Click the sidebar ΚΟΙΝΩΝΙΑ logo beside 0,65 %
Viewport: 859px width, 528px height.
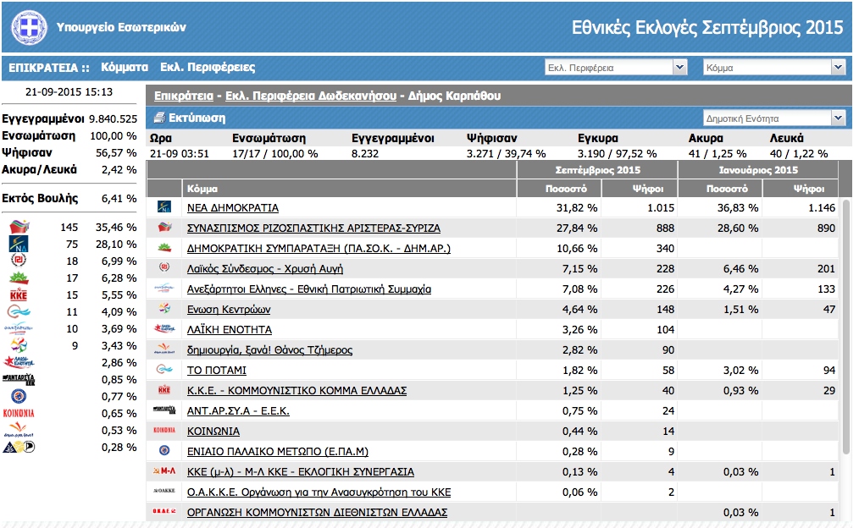19,413
